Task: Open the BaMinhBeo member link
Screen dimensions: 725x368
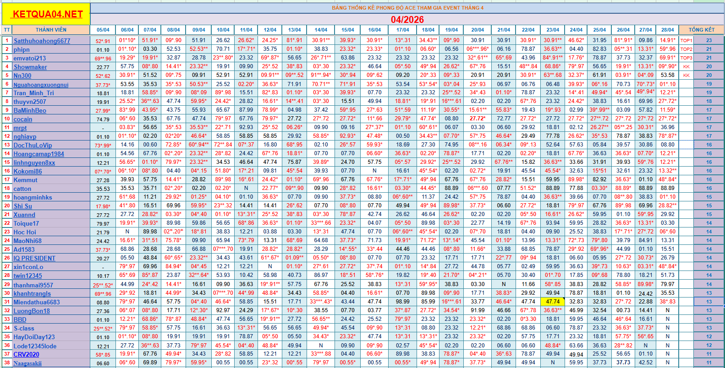Action: 30,110
